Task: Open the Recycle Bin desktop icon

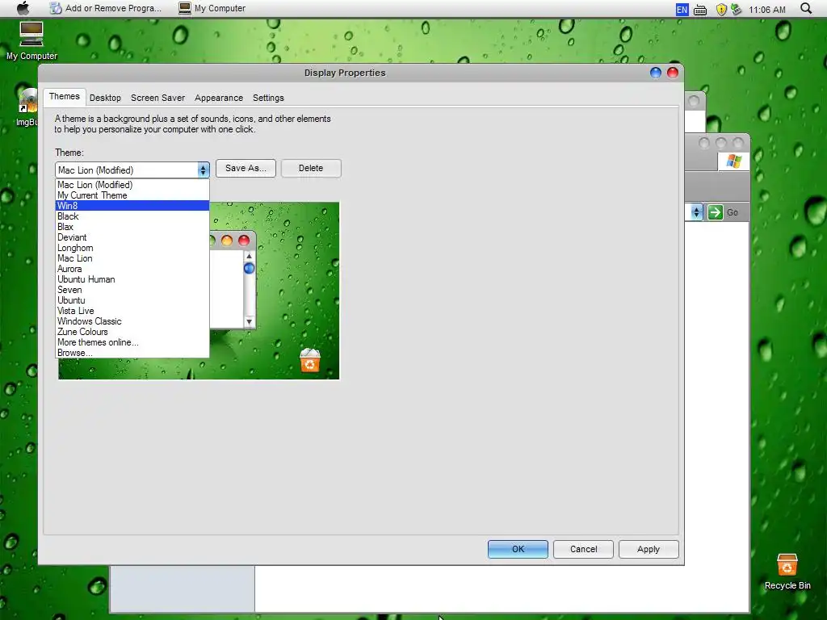Action: tap(787, 572)
